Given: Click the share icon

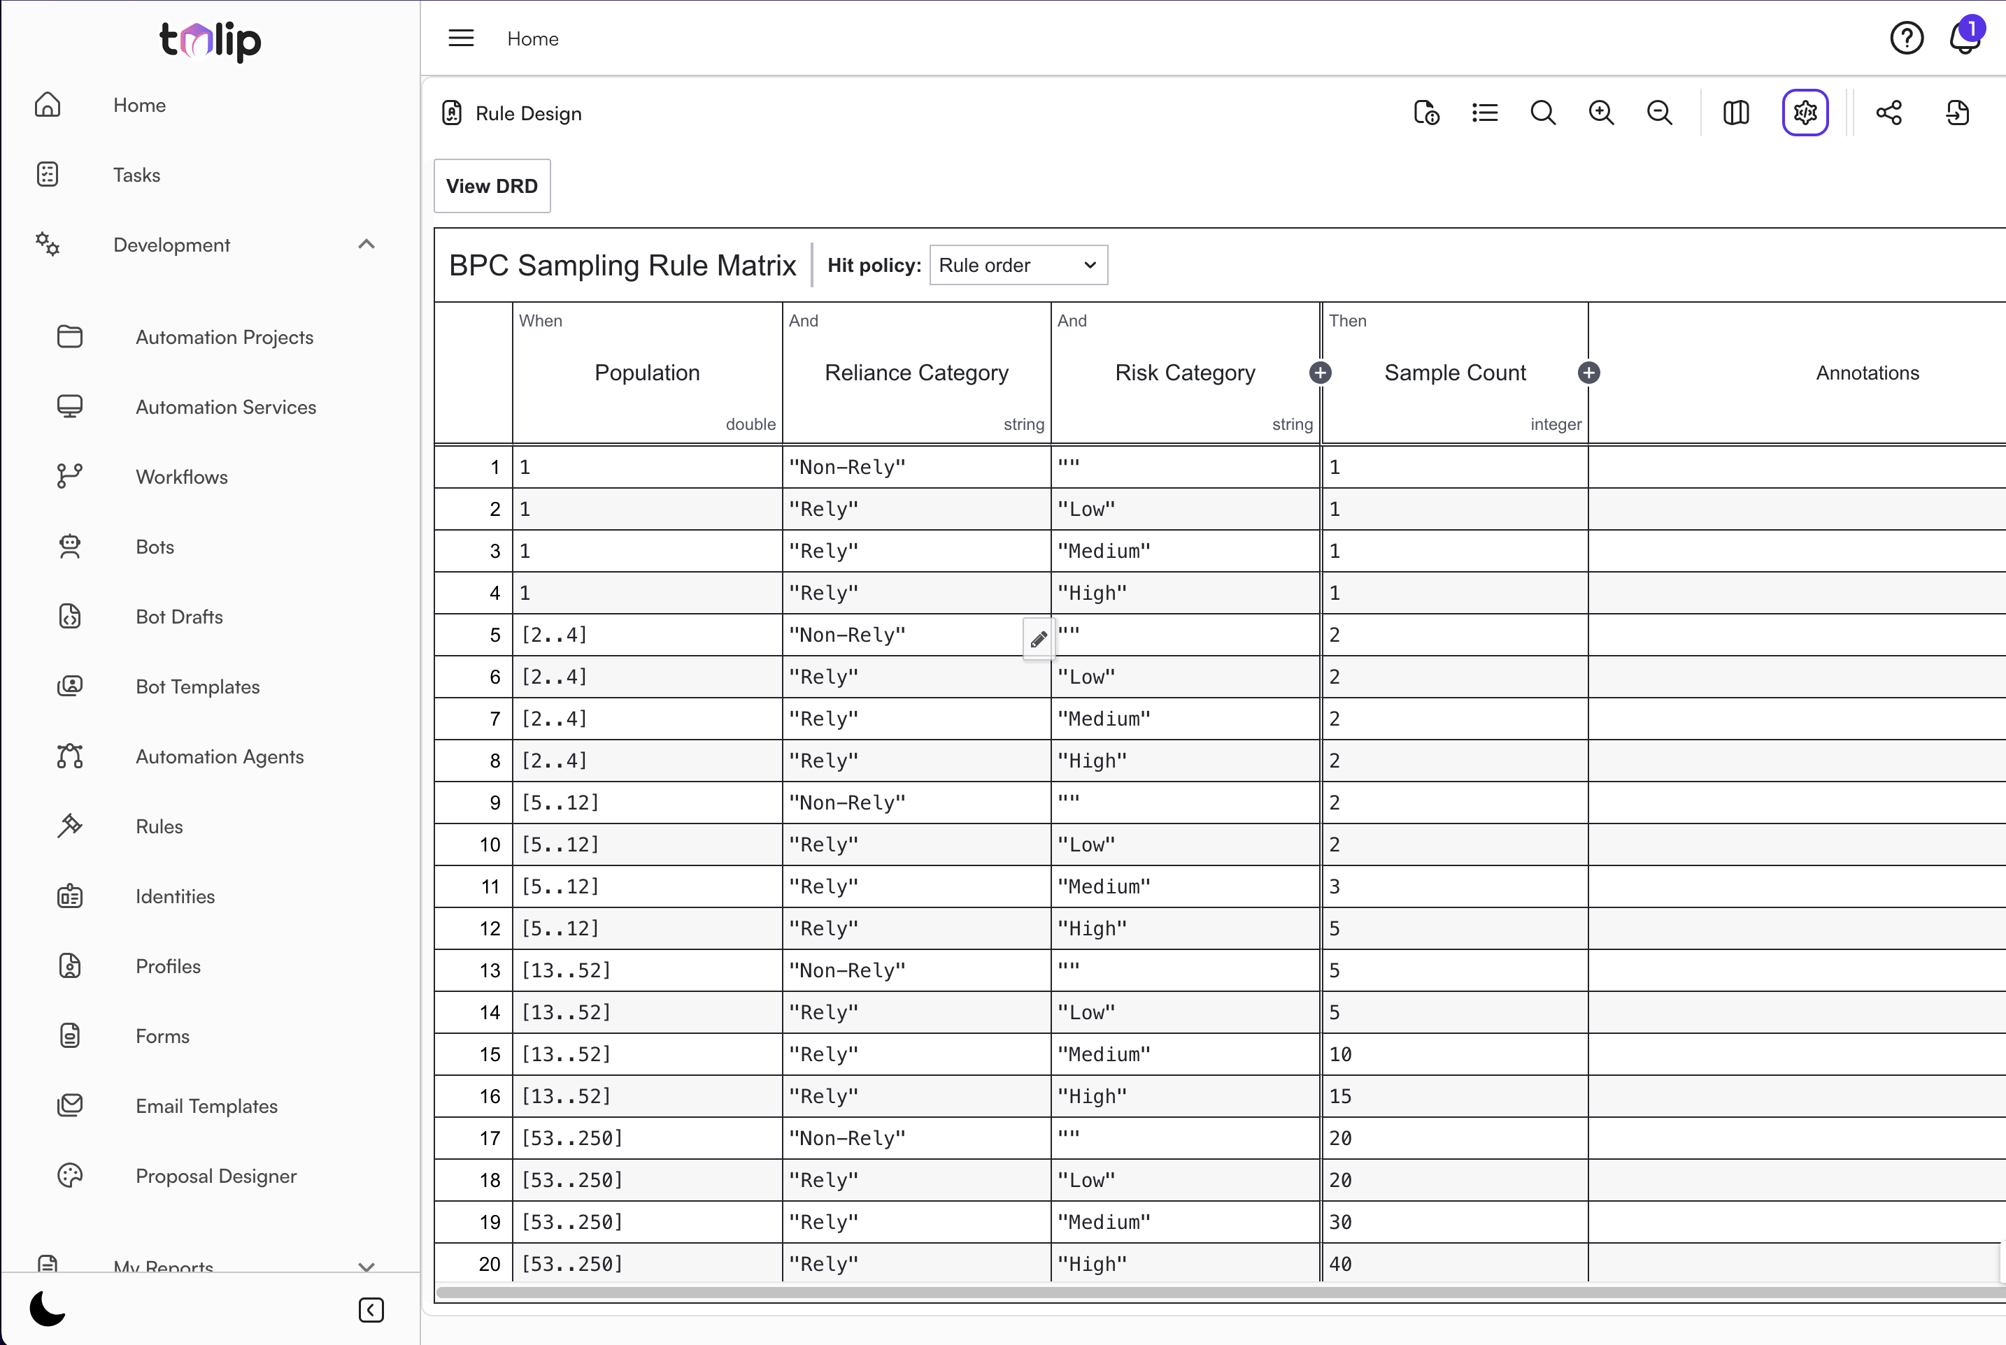Looking at the screenshot, I should pos(1888,113).
